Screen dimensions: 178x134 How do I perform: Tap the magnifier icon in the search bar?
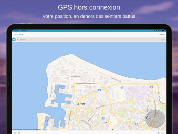[18, 39]
